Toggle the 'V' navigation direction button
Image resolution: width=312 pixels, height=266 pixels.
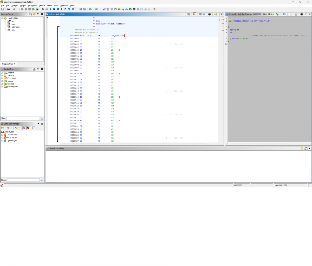69,9
